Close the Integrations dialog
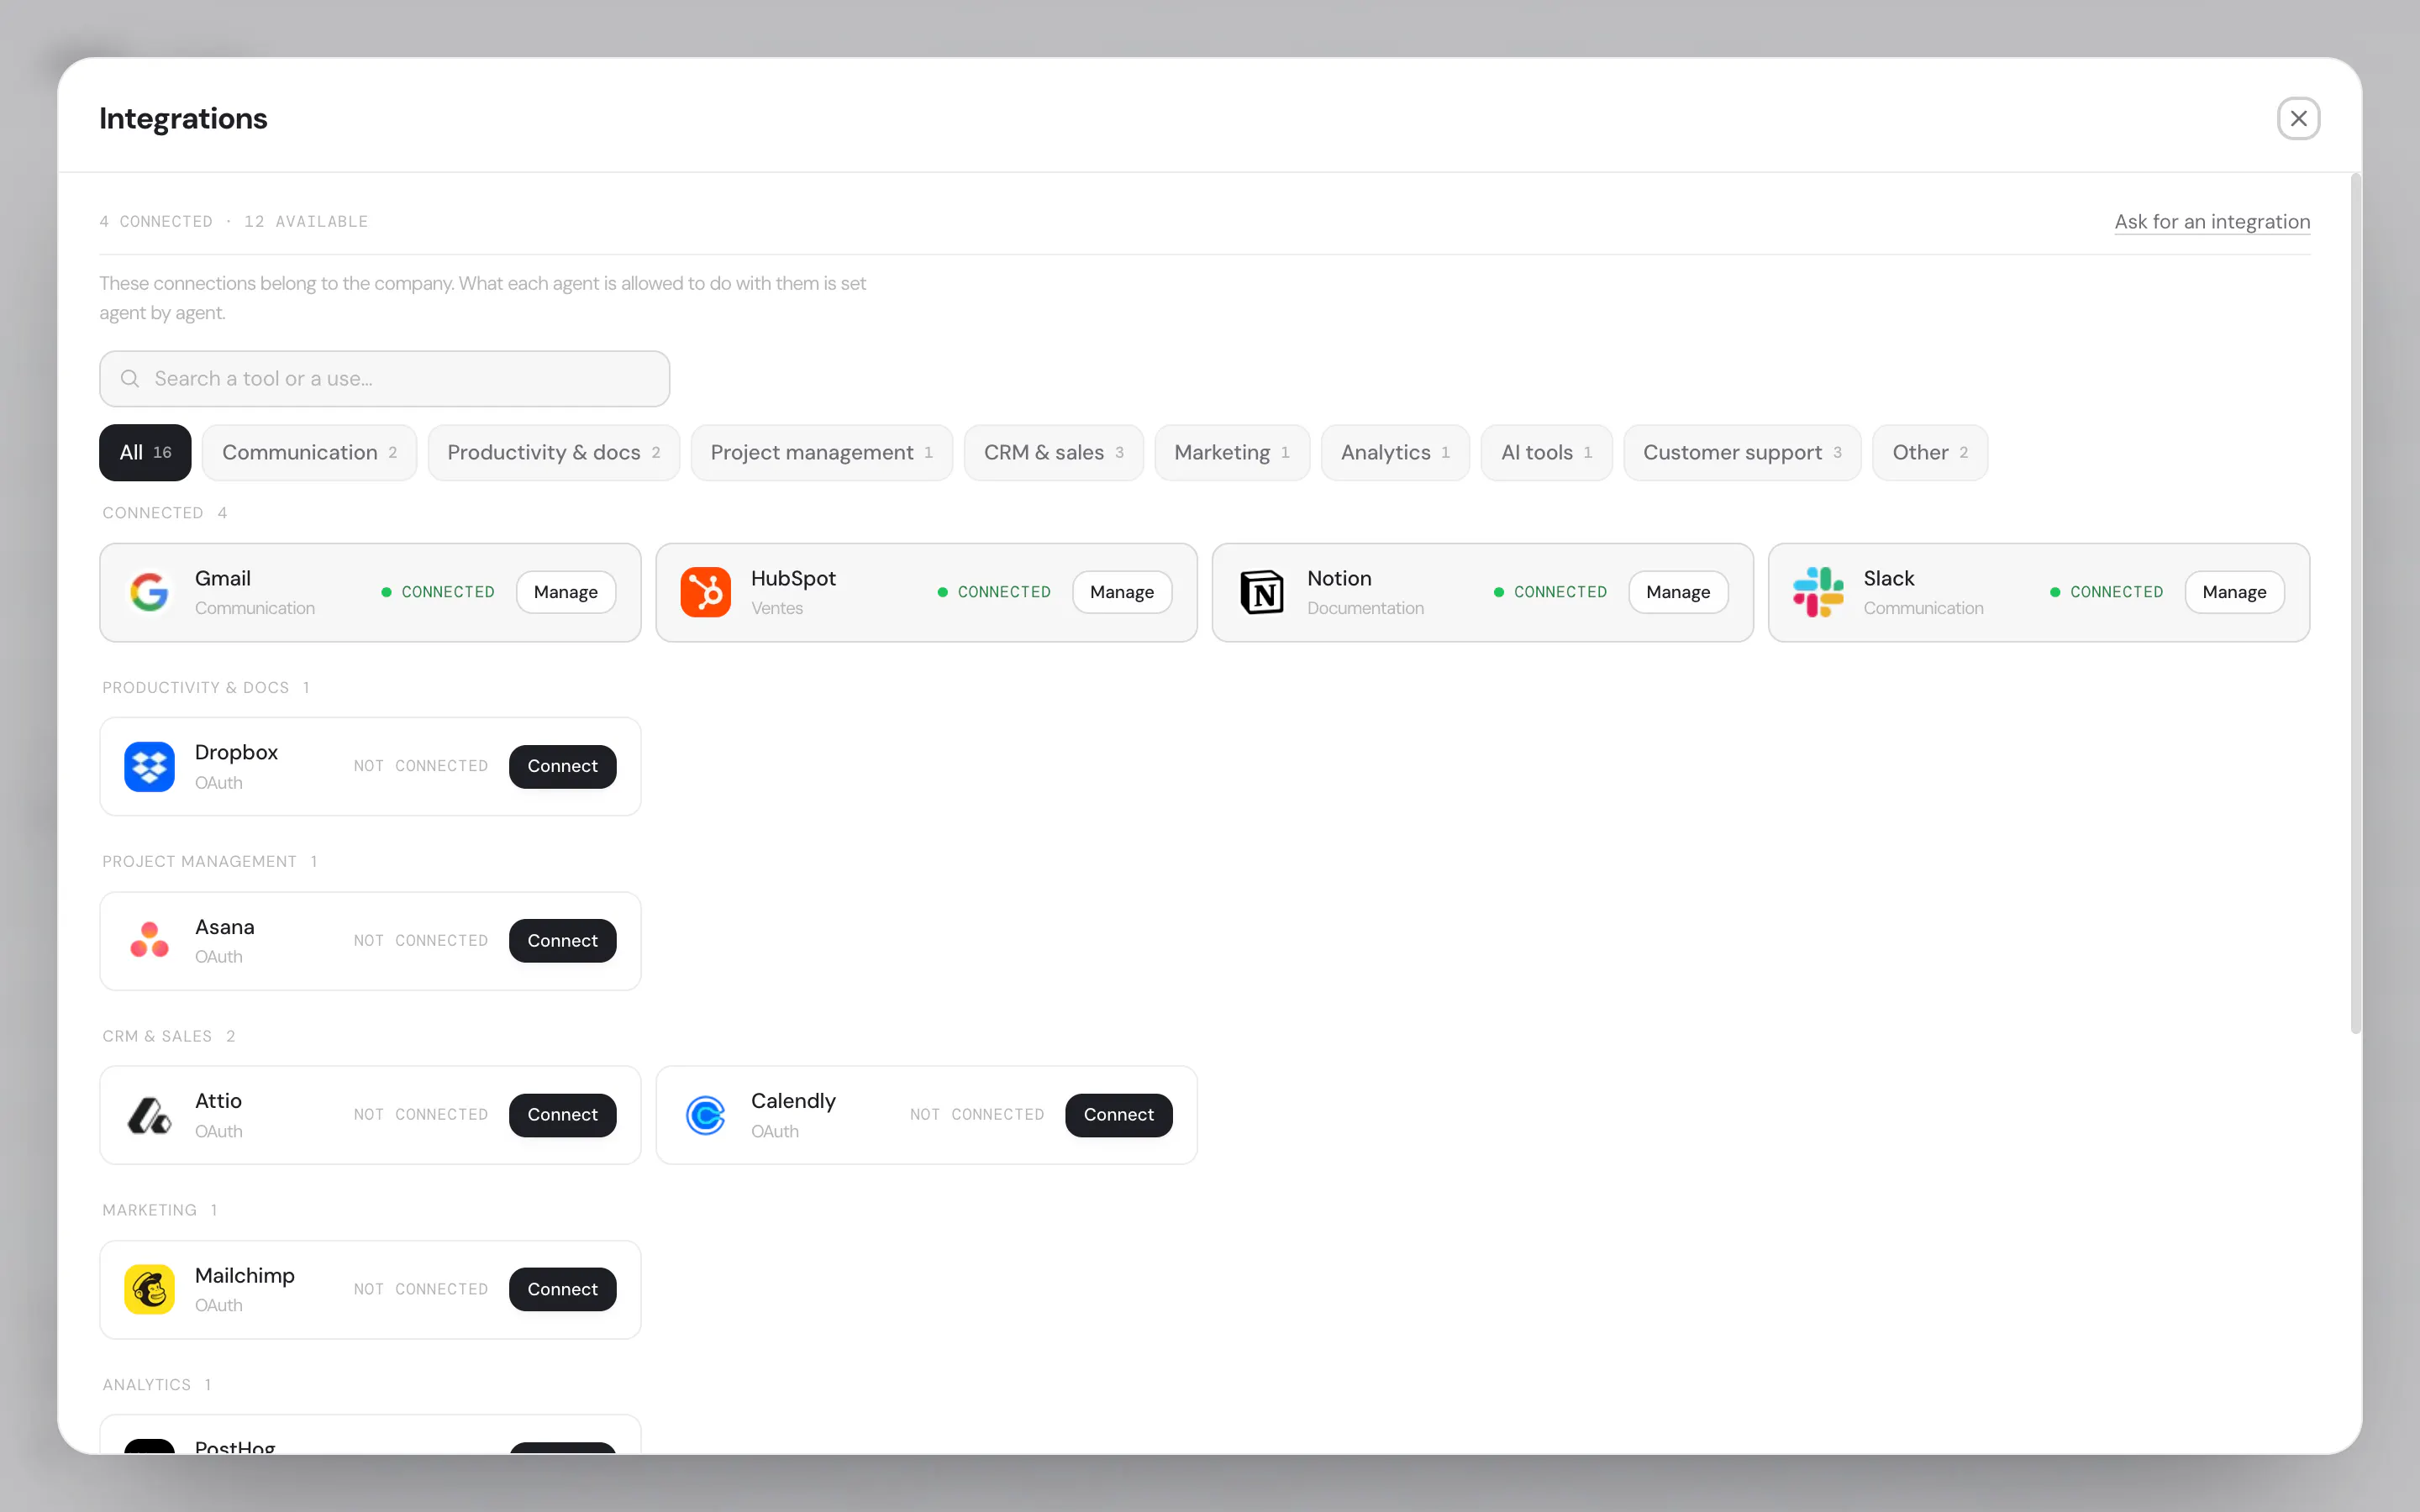 (2298, 118)
